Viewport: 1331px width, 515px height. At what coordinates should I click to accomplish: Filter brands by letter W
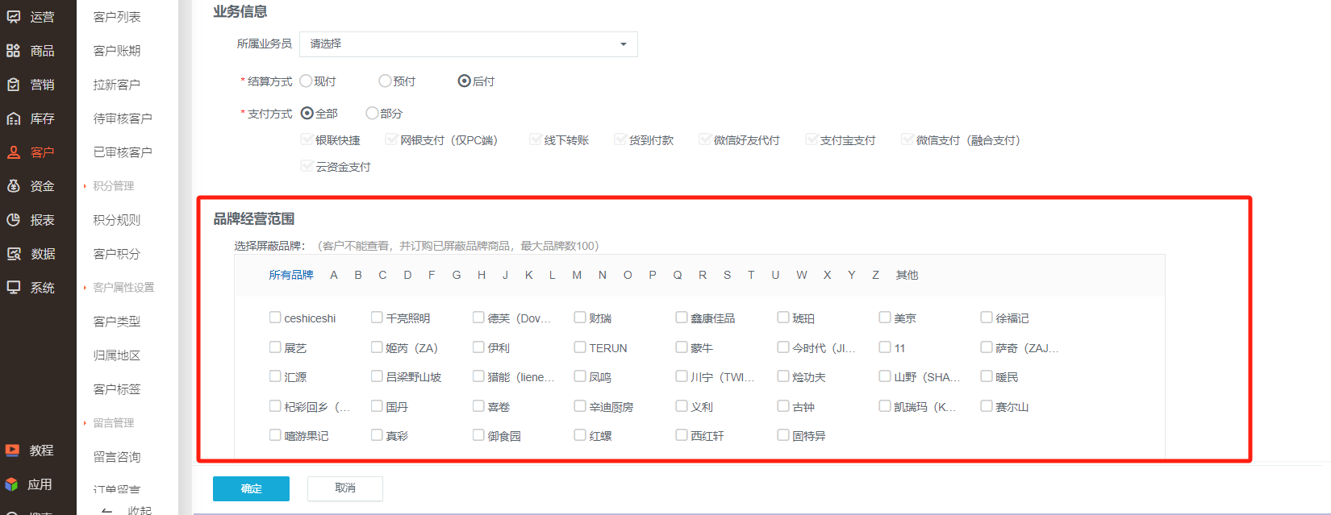tap(802, 275)
